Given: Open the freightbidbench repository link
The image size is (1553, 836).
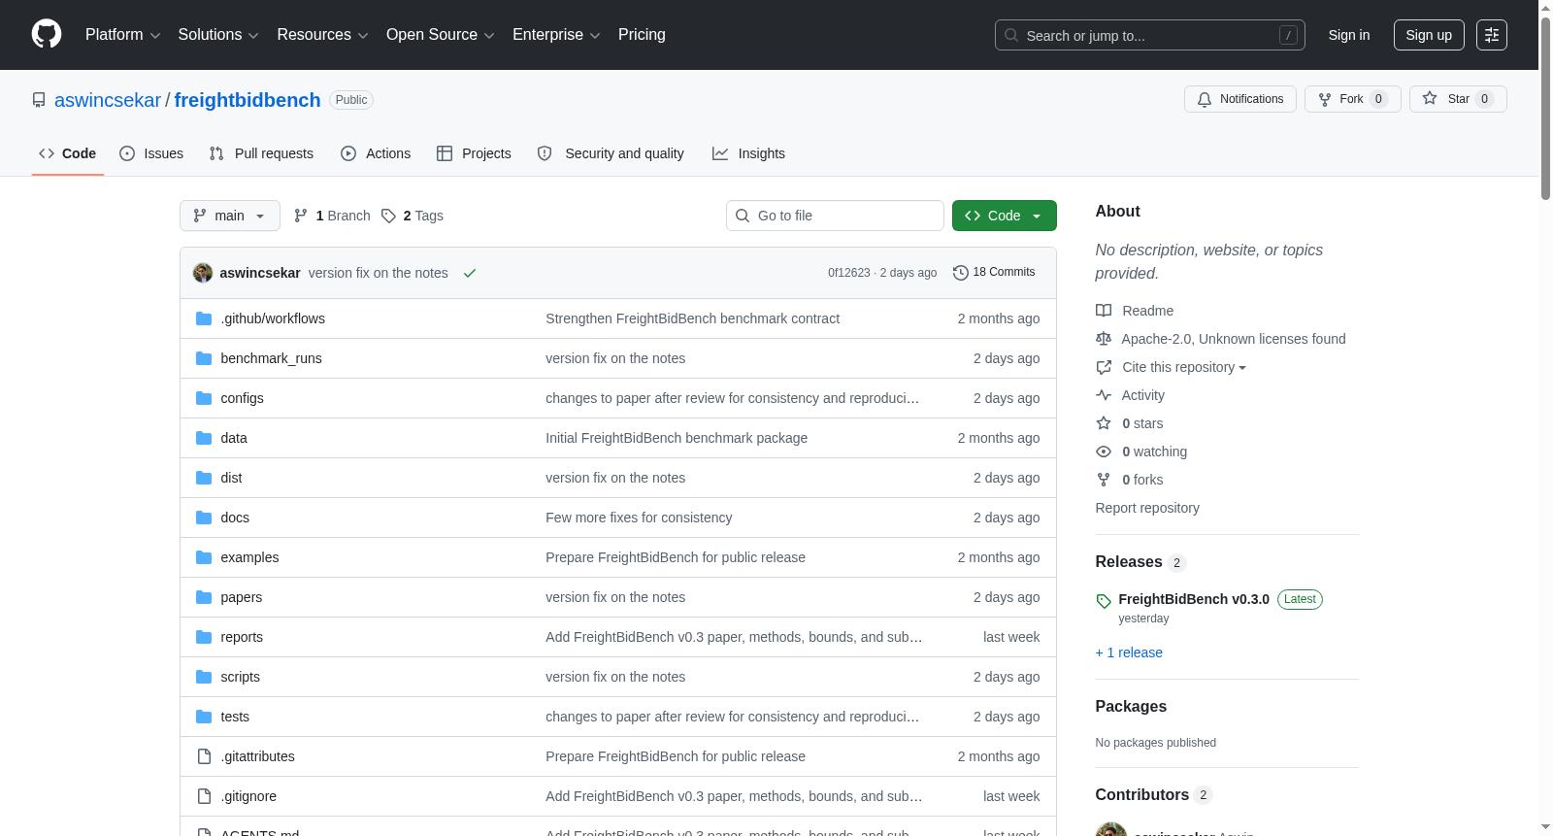Looking at the screenshot, I should [248, 100].
